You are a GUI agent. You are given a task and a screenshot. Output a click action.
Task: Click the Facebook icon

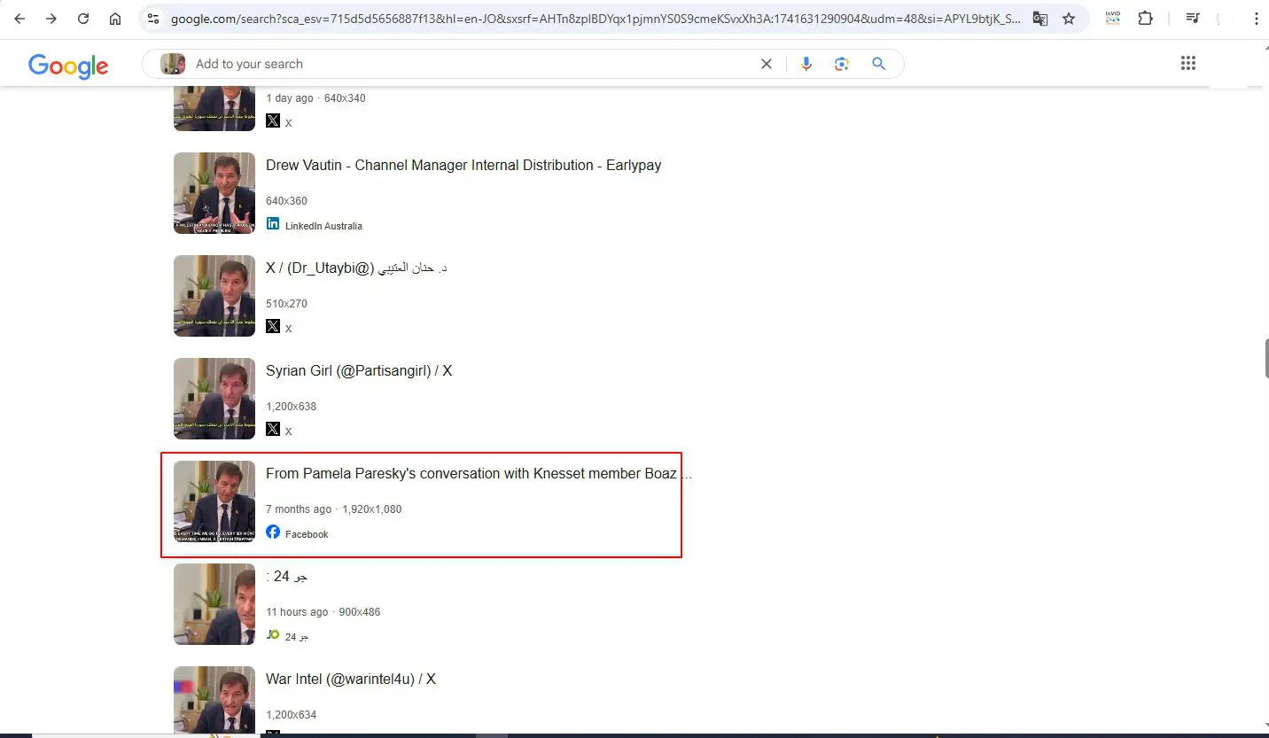coord(273,532)
